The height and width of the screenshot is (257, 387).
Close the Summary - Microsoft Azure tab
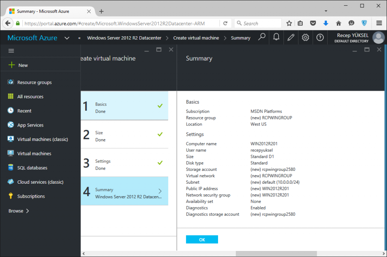pos(89,11)
